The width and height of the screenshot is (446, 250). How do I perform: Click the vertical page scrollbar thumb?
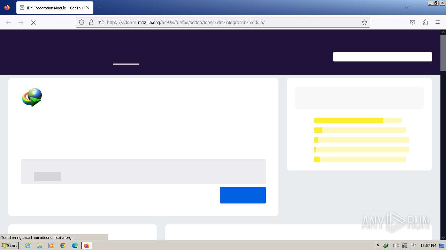[x=443, y=53]
